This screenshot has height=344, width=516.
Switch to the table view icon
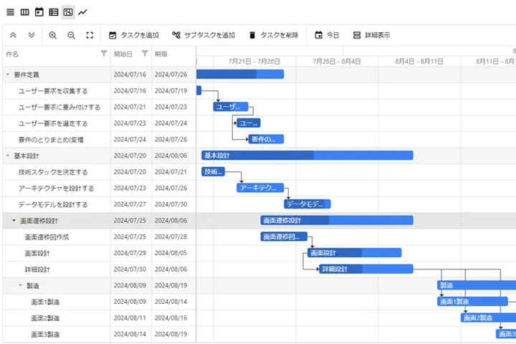coord(53,12)
